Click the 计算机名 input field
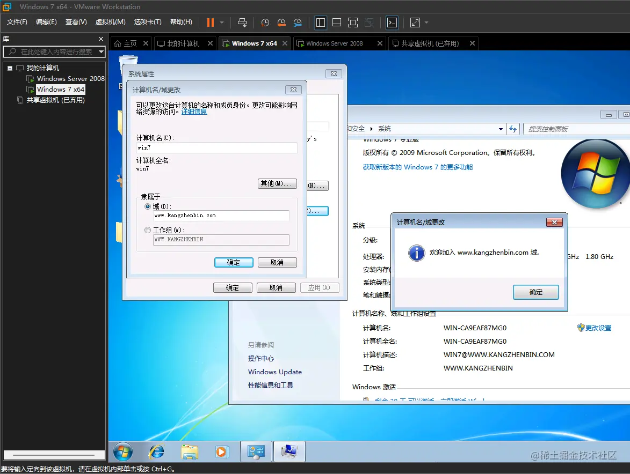This screenshot has width=630, height=474. [x=216, y=148]
